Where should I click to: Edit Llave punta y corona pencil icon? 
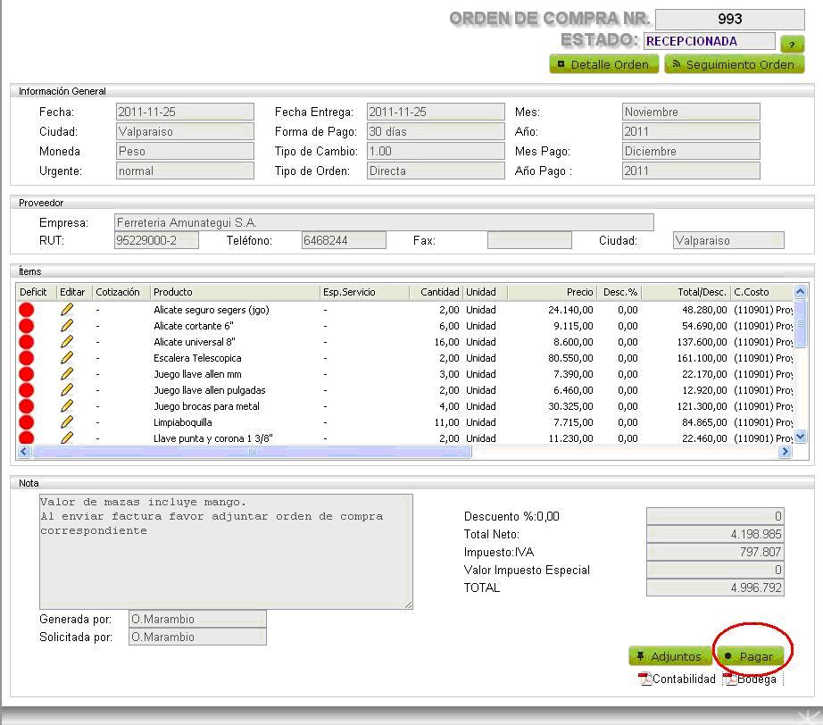tap(67, 437)
